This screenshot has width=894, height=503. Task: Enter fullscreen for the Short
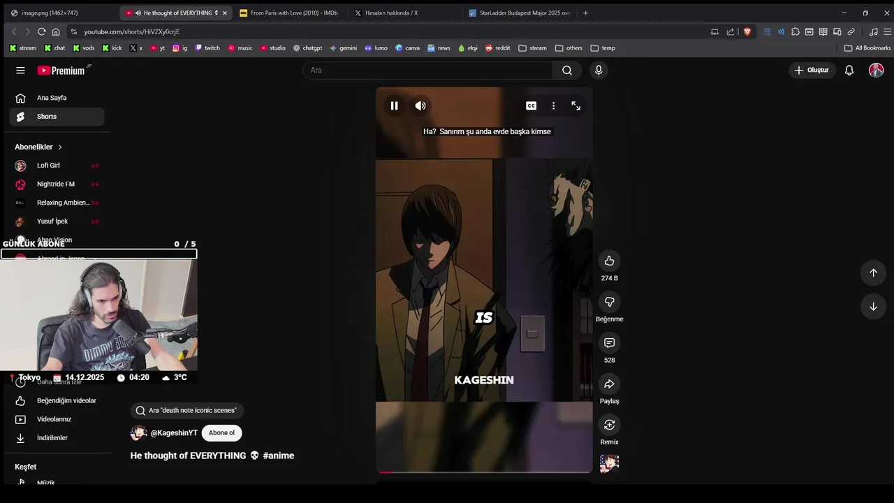tap(576, 105)
